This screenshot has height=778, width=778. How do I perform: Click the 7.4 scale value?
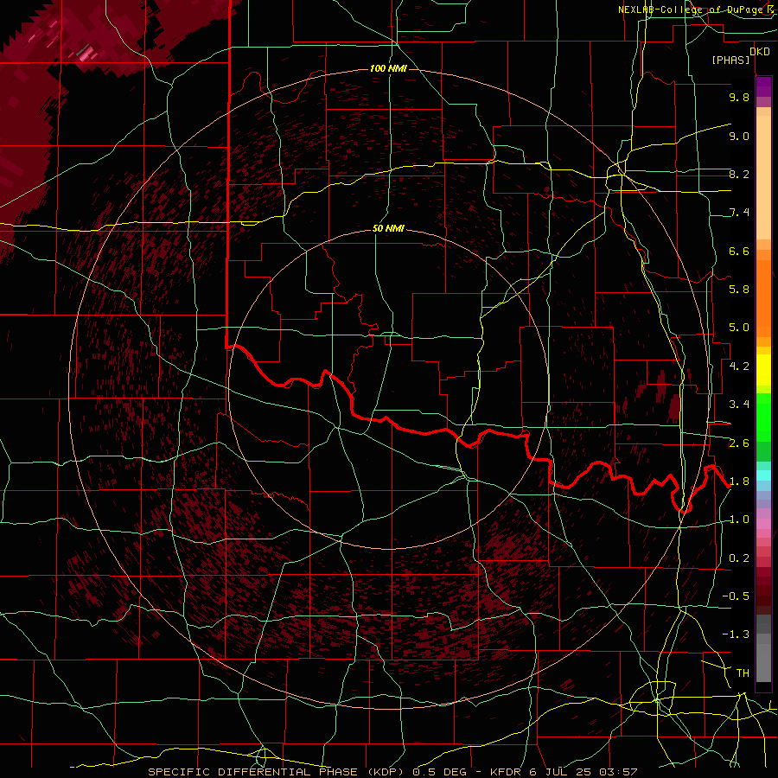click(739, 213)
